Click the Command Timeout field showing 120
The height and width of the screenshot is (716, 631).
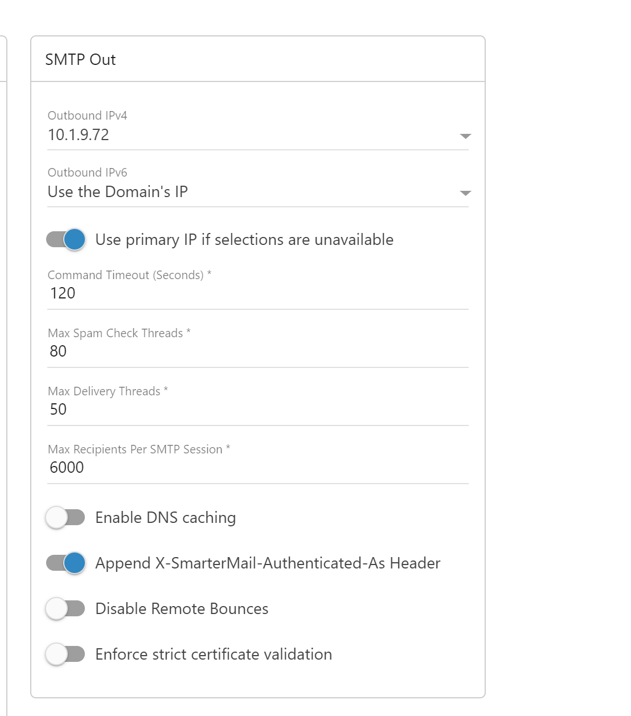257,293
